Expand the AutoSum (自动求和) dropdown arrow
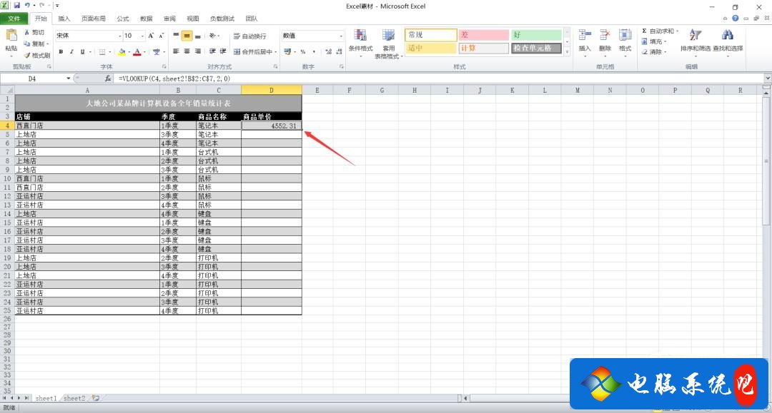The height and width of the screenshot is (413, 772). [677, 31]
